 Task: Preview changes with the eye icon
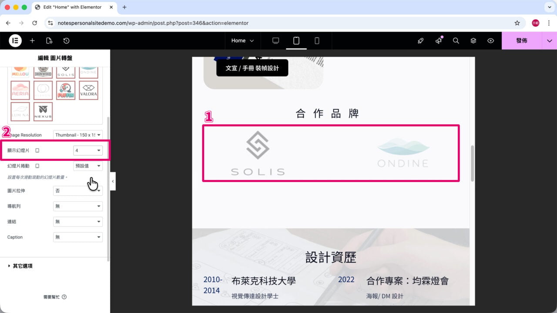click(x=491, y=40)
